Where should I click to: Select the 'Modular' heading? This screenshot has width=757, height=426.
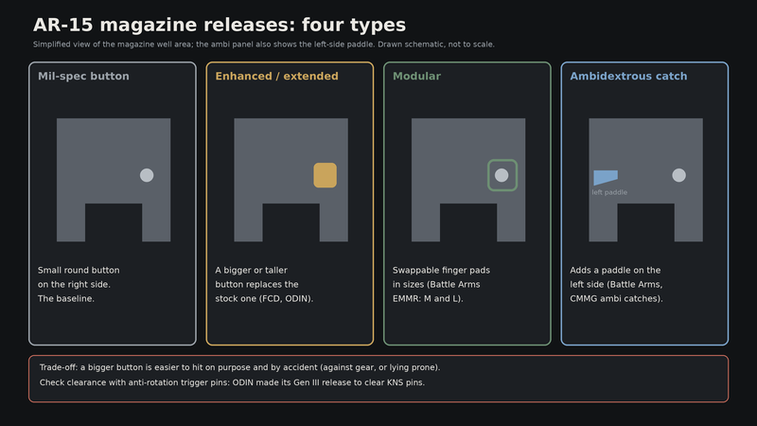[416, 77]
